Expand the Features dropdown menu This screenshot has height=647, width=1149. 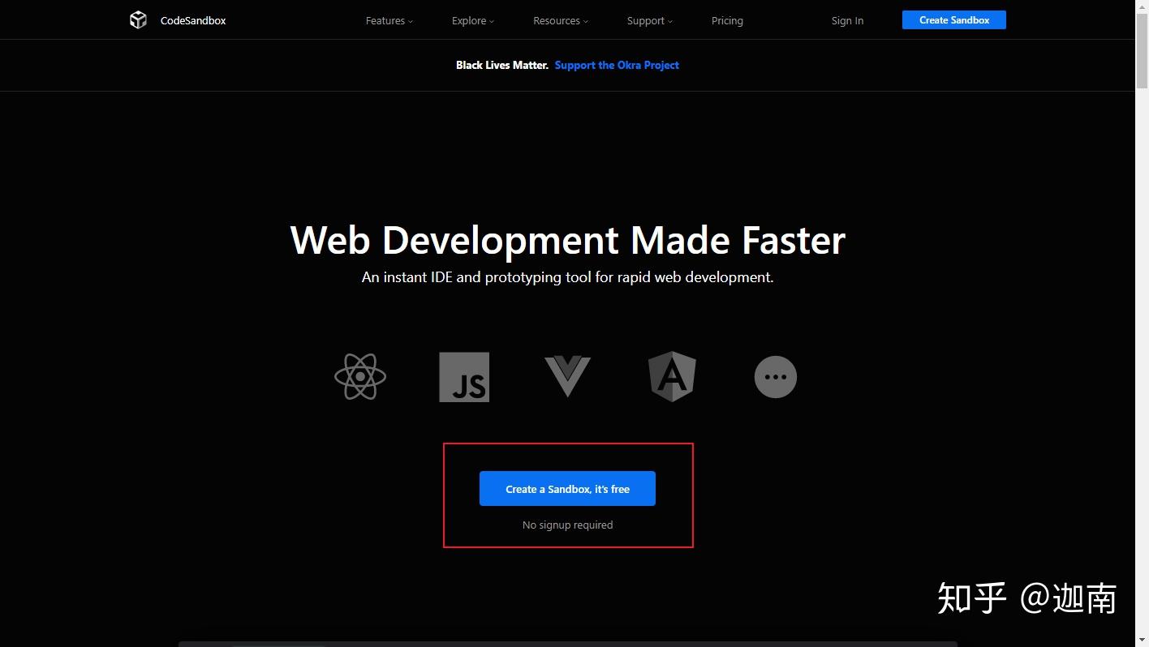[389, 21]
